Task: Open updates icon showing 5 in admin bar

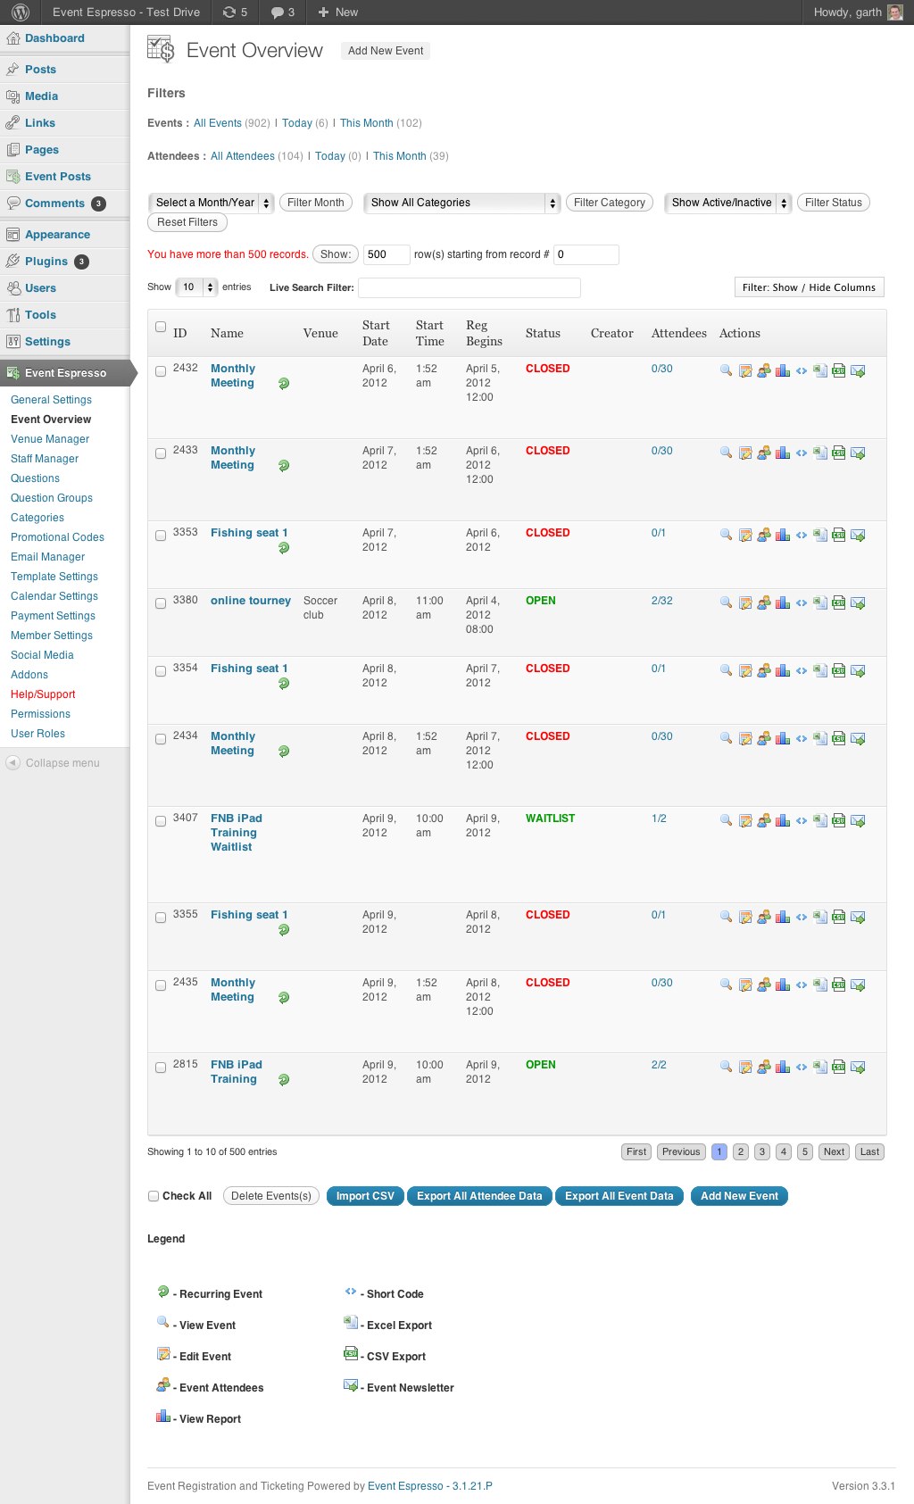Action: (235, 12)
